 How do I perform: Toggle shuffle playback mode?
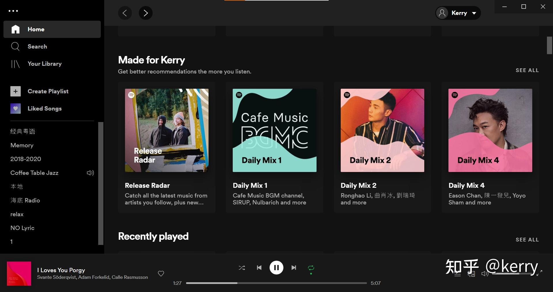pos(242,267)
